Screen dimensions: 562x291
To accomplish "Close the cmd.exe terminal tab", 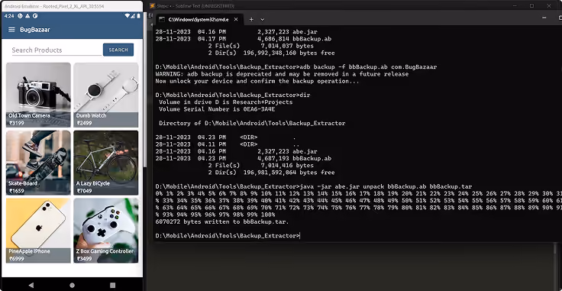I will click(x=237, y=19).
